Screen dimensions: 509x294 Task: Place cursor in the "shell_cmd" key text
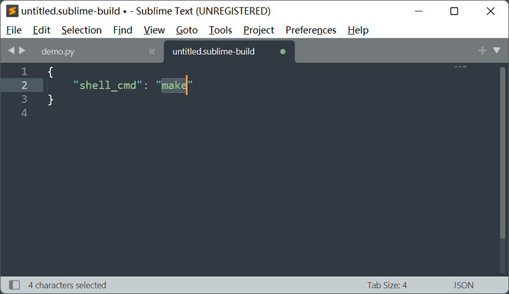point(108,85)
